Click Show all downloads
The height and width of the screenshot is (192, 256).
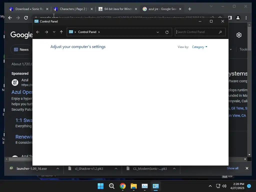coord(232,168)
